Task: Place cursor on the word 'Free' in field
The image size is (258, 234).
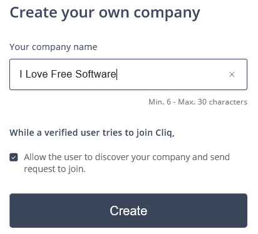Action: pos(61,74)
